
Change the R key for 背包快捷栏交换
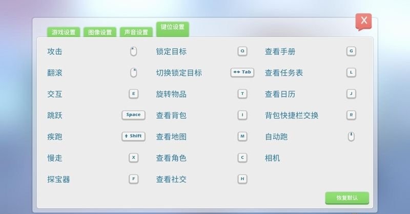click(x=351, y=115)
